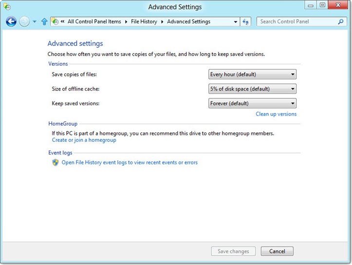Image resolution: width=352 pixels, height=265 pixels.
Task: Click the 'If this PC is part' text
Action: click(x=163, y=133)
